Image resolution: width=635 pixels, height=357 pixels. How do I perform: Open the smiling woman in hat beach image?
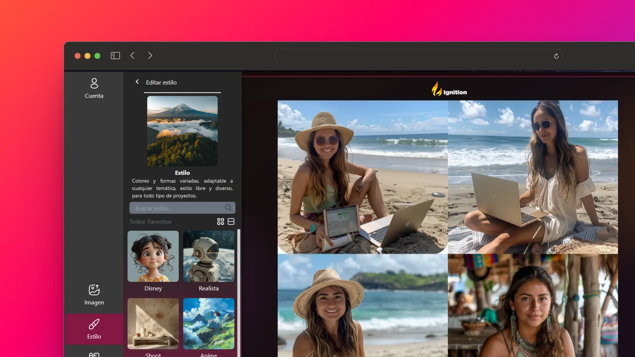(x=362, y=305)
